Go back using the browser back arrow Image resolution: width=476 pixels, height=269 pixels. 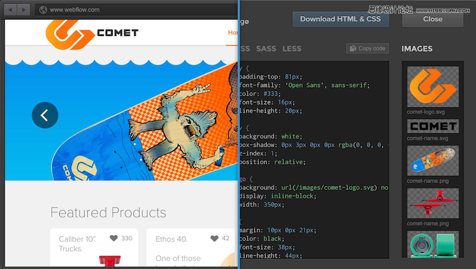coord(11,10)
